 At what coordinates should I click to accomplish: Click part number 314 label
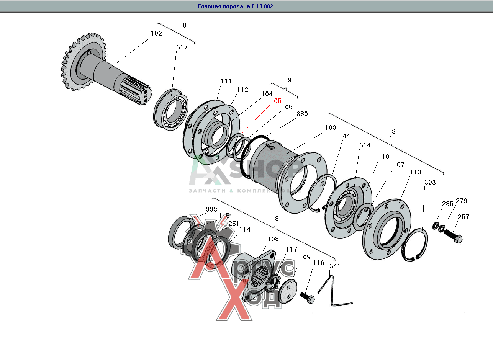tap(365, 145)
